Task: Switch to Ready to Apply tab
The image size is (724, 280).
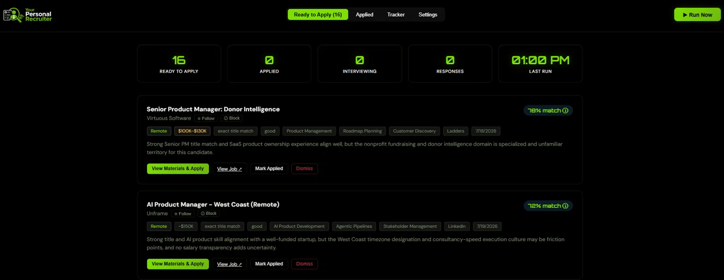Action: (318, 15)
